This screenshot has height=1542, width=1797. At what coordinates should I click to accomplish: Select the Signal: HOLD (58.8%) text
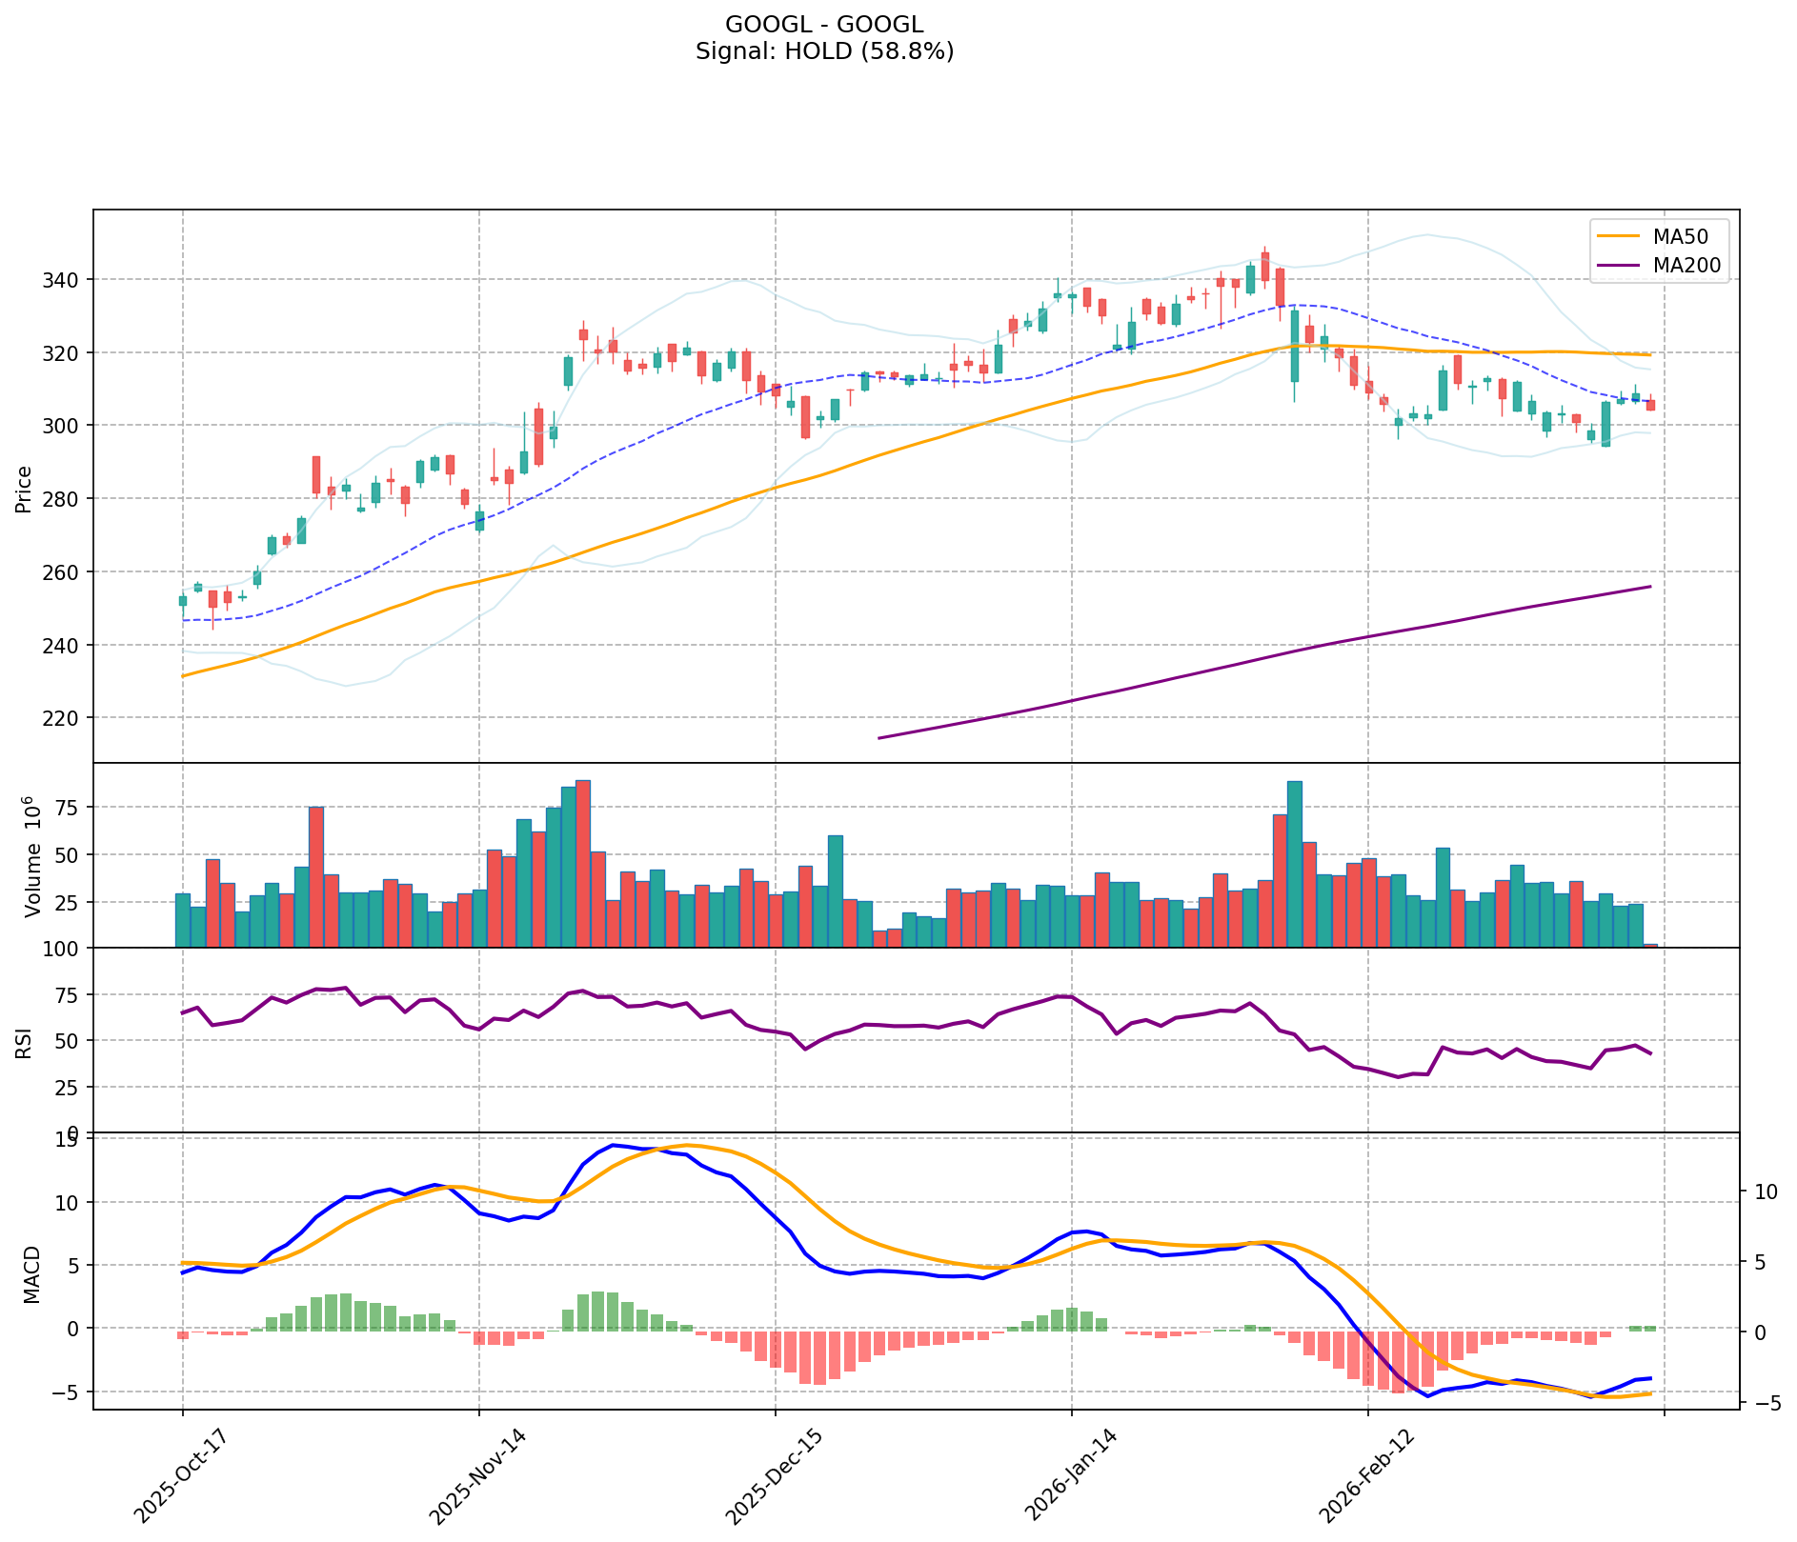pyautogui.click(x=824, y=51)
